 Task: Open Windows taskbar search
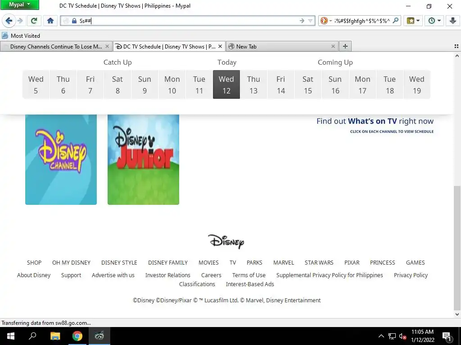pos(32,336)
